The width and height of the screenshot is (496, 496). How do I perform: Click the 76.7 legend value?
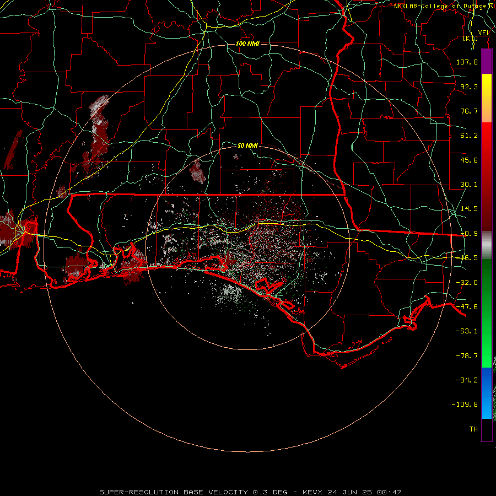(469, 111)
